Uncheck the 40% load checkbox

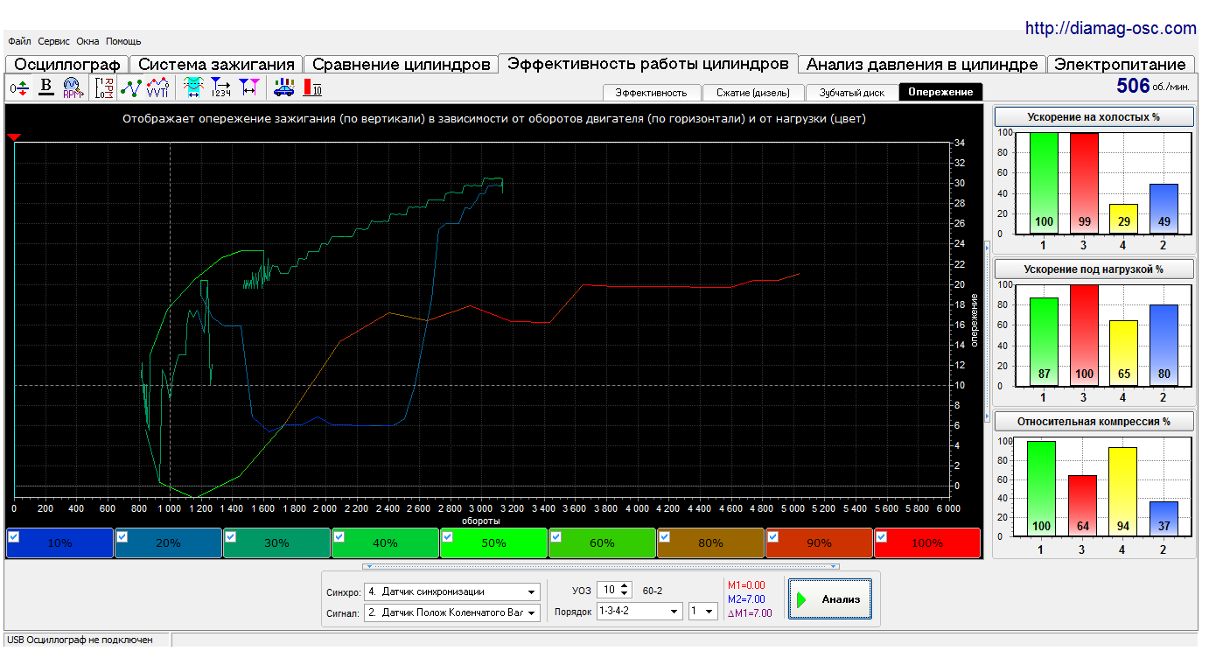click(339, 536)
